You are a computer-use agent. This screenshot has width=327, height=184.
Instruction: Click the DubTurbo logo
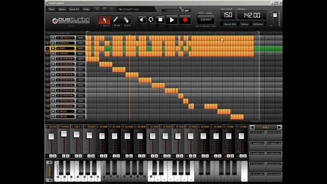[x=71, y=20]
